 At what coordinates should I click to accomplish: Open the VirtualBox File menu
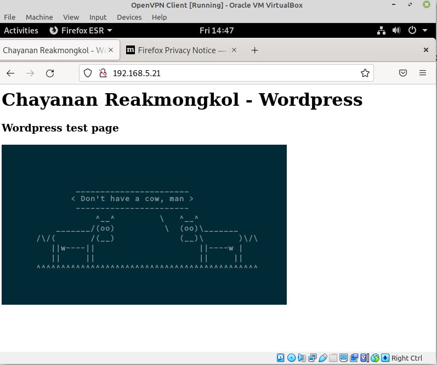(x=9, y=18)
